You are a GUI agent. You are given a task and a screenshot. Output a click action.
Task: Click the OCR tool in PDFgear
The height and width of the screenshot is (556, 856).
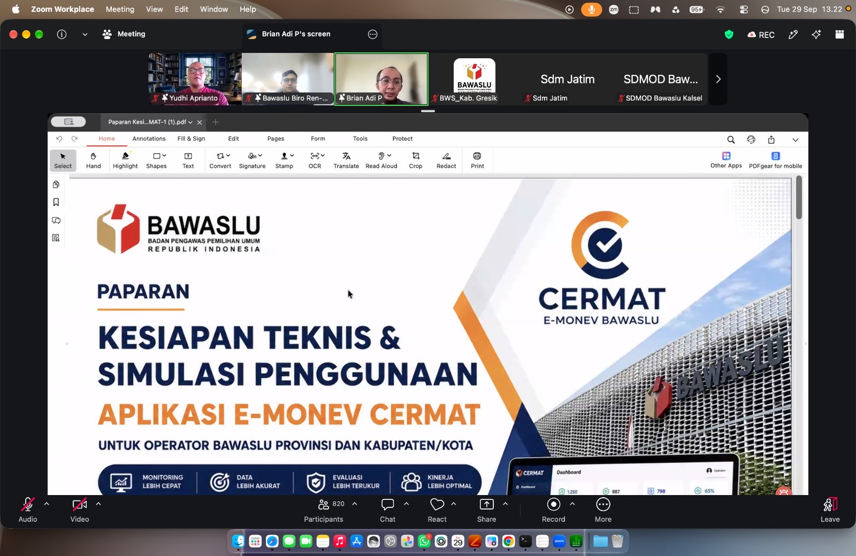[316, 160]
